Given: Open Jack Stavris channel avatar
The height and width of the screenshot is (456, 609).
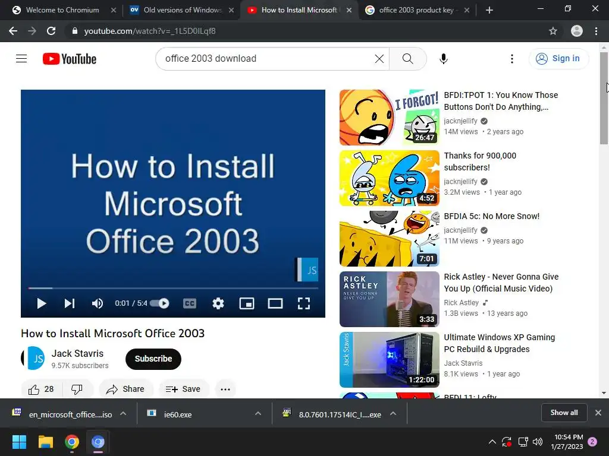Looking at the screenshot, I should pos(33,358).
